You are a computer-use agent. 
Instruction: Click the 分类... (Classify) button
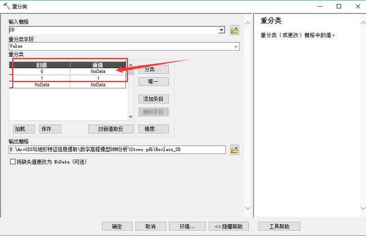click(x=153, y=70)
